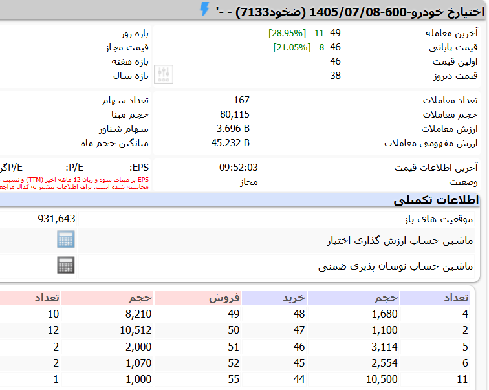
Task: Select bid price 45 in order book
Action: click(299, 363)
